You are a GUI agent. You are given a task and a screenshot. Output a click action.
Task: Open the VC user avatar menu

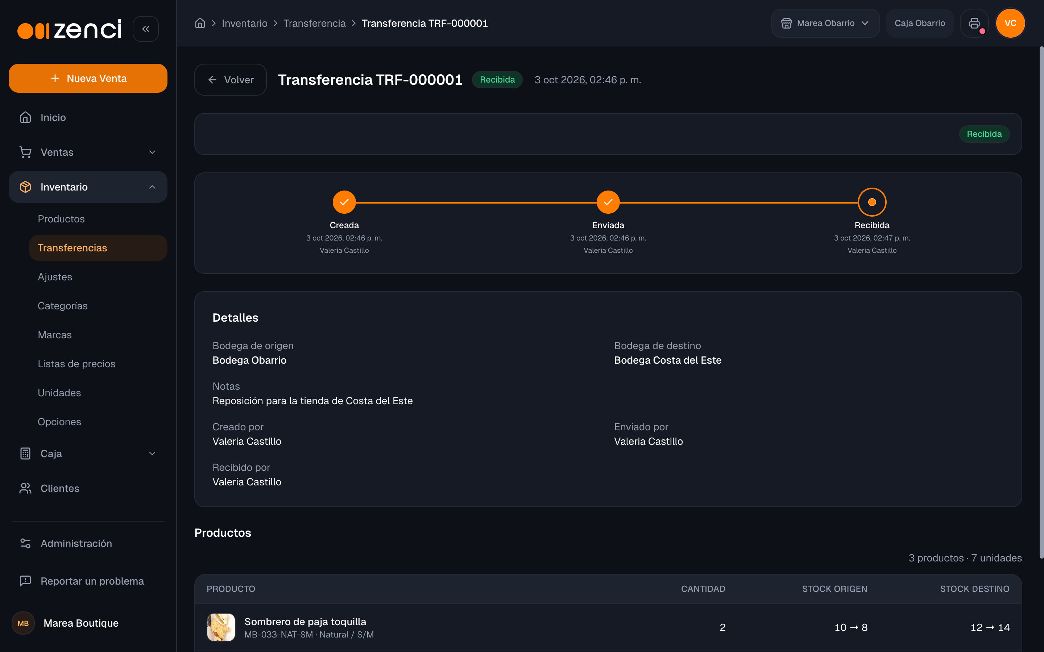[1010, 23]
